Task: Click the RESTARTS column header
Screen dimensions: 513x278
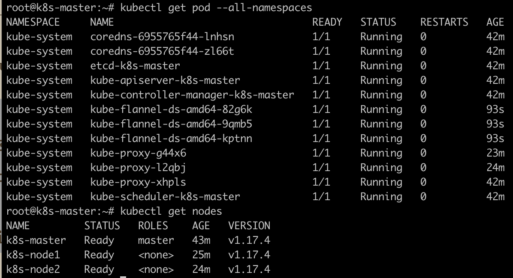Action: [444, 22]
